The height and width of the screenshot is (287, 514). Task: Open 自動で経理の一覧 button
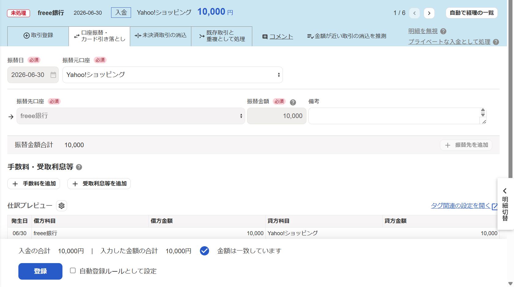tap(472, 13)
